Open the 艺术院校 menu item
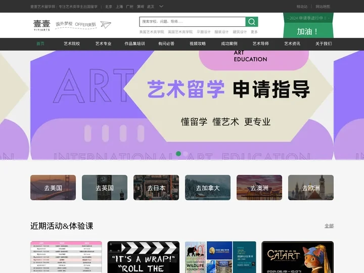This screenshot has height=273, width=364. point(72,43)
